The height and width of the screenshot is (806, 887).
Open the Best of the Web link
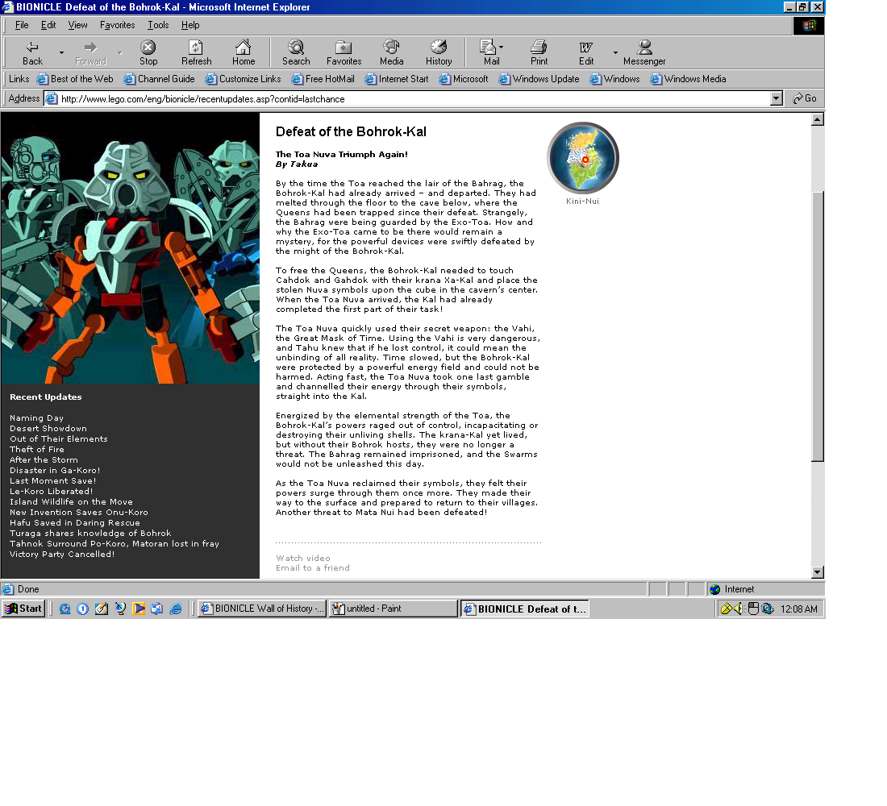click(x=75, y=79)
